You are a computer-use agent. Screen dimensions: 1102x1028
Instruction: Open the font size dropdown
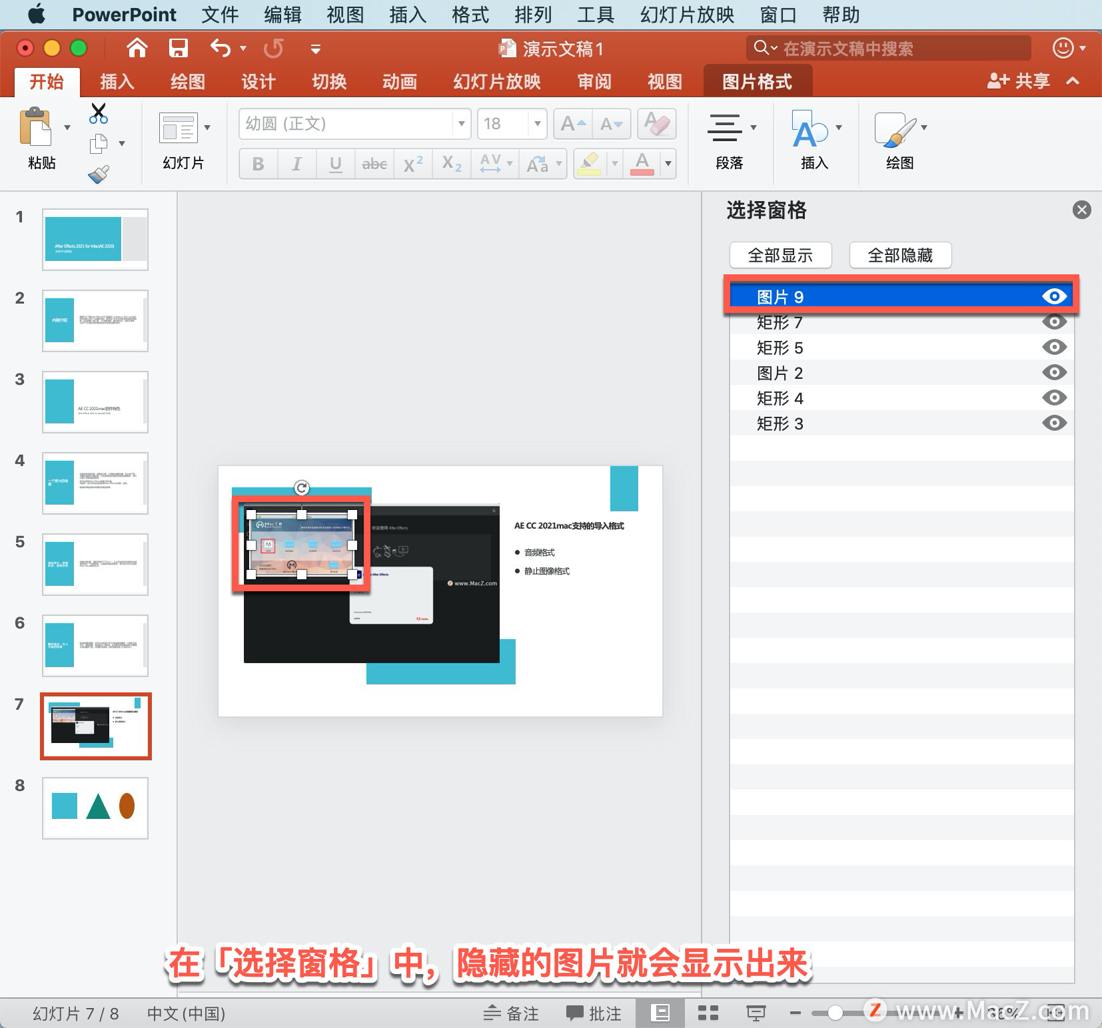537,124
